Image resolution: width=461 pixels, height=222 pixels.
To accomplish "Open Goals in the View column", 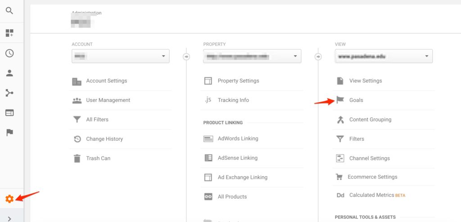I will click(x=356, y=100).
